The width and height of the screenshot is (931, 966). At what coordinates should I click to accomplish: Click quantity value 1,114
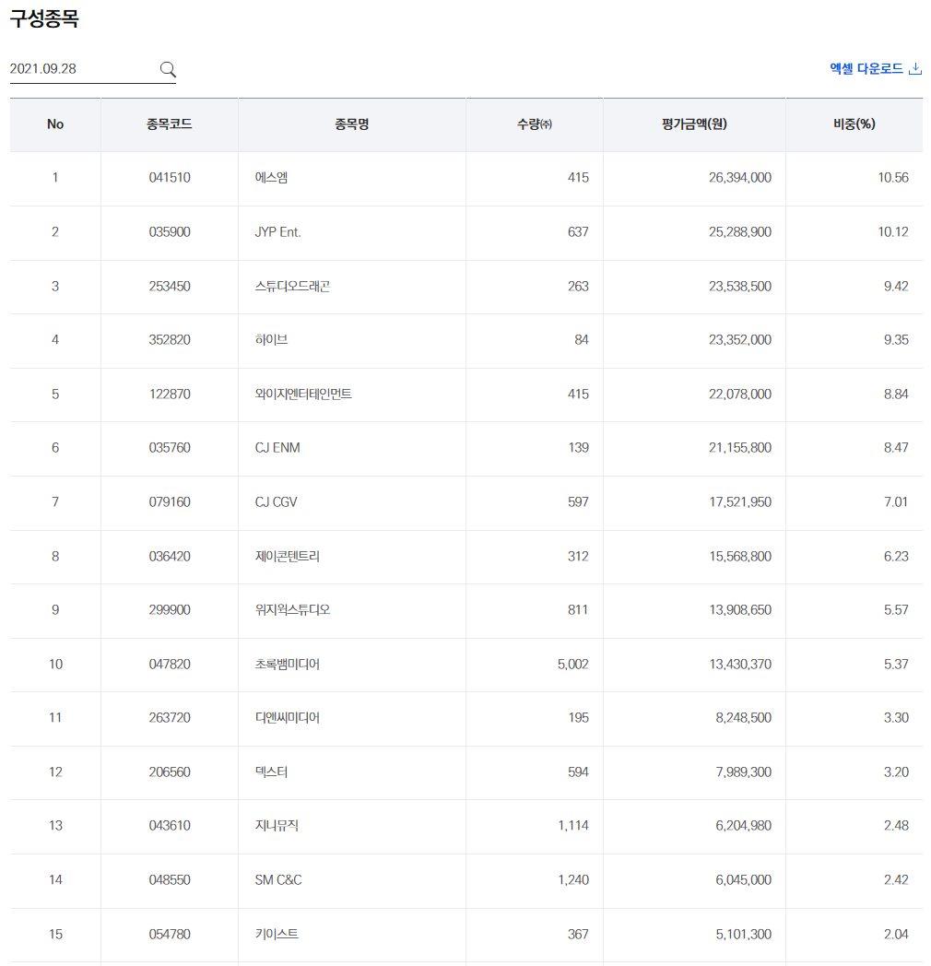point(573,826)
